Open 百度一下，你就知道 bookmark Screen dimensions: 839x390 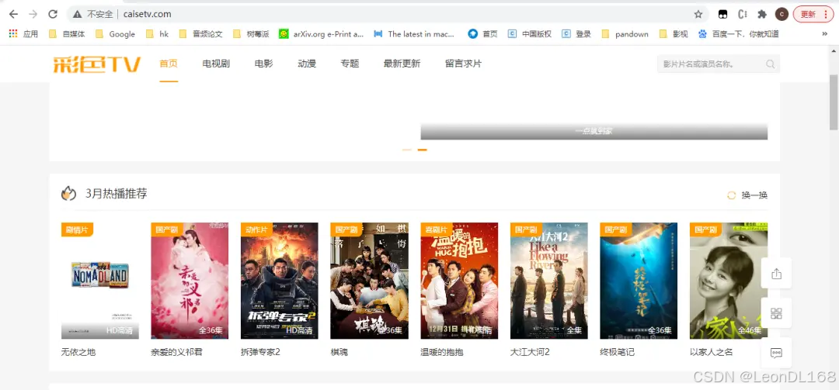tap(739, 33)
